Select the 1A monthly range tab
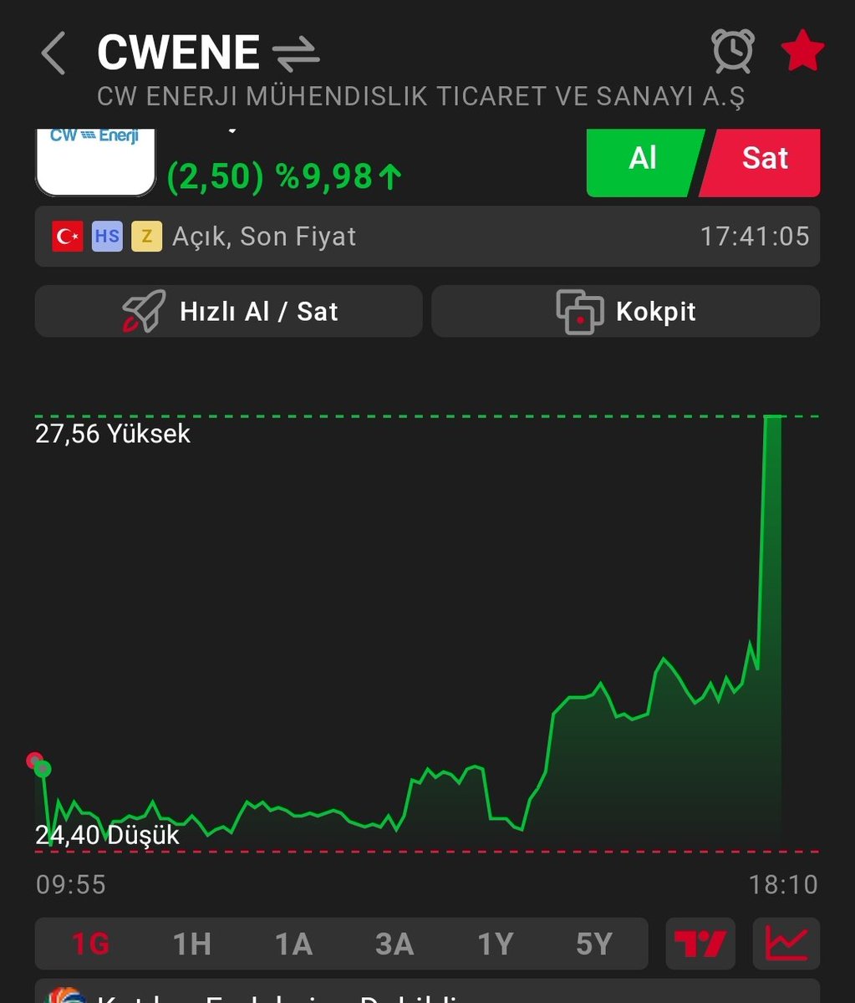Viewport: 855px width, 1003px height. [293, 944]
